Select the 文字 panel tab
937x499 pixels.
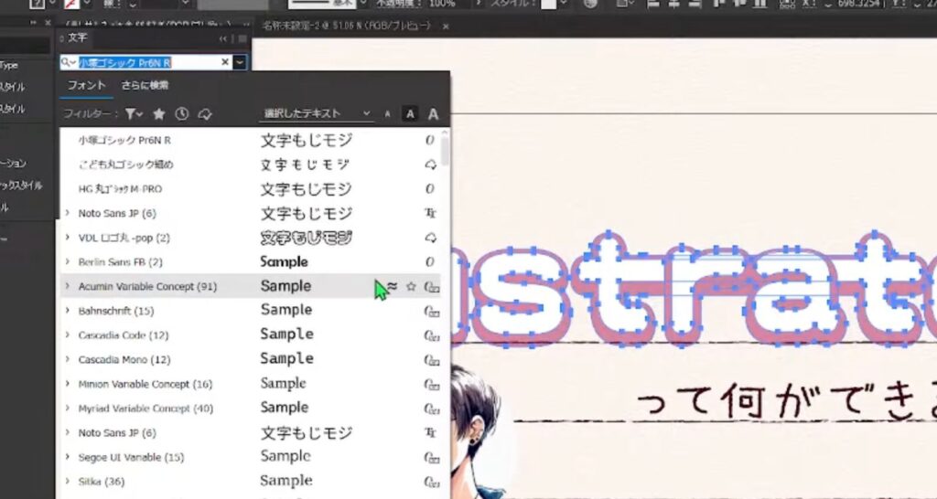click(x=77, y=37)
